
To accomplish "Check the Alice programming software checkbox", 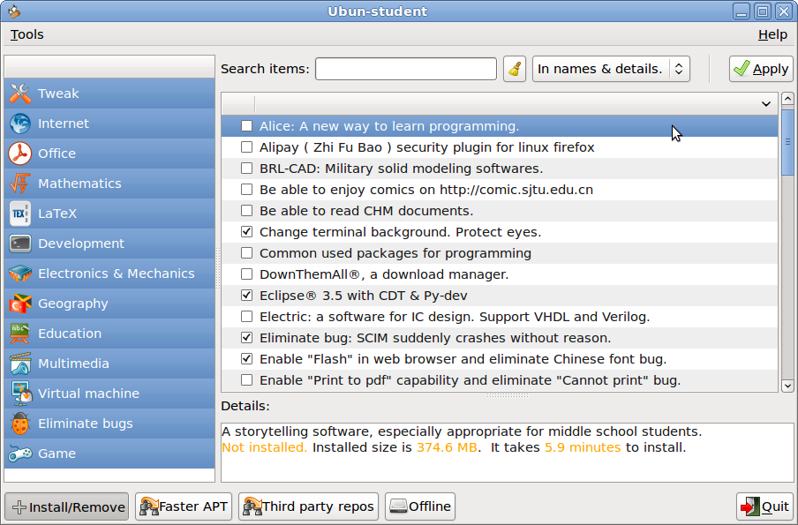I will tap(246, 126).
